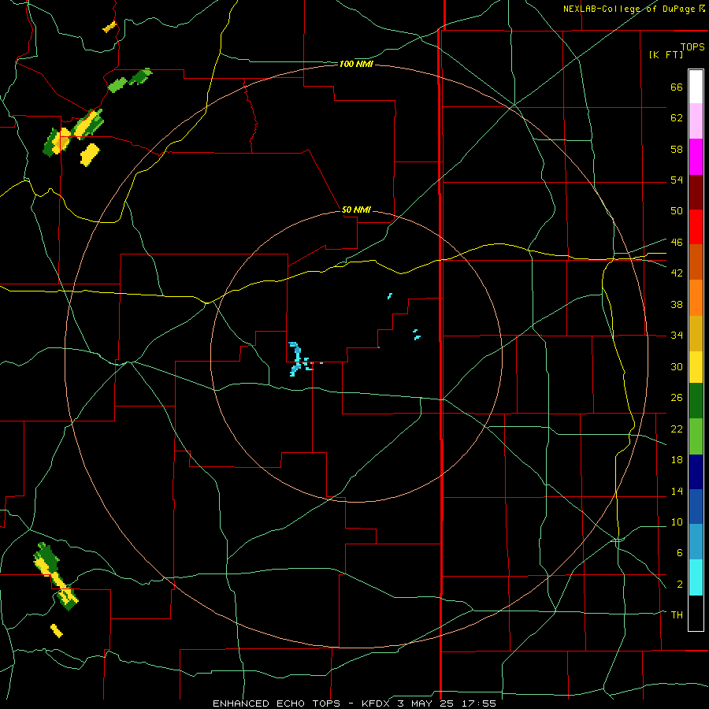Click the "22" legend value
Image resolution: width=709 pixels, height=709 pixels.
pyautogui.click(x=677, y=429)
